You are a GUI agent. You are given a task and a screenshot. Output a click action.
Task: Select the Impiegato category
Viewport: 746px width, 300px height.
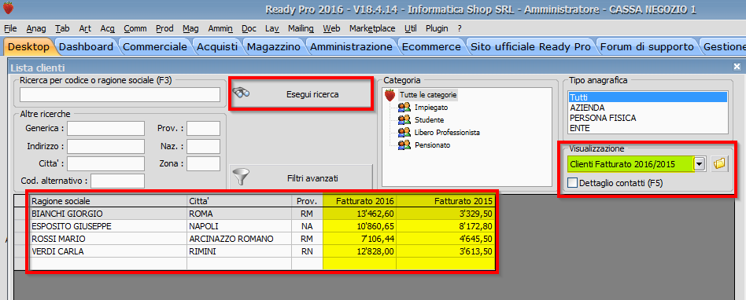[431, 108]
